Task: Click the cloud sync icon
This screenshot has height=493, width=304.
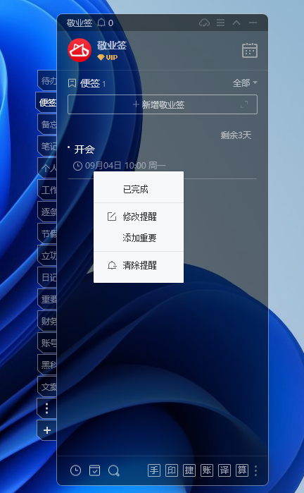Action: (205, 23)
